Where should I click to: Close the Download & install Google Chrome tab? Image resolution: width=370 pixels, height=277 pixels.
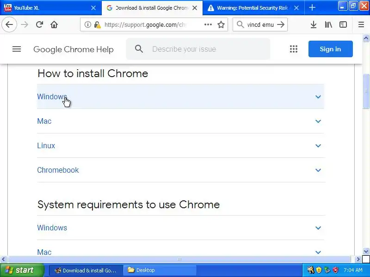[195, 8]
